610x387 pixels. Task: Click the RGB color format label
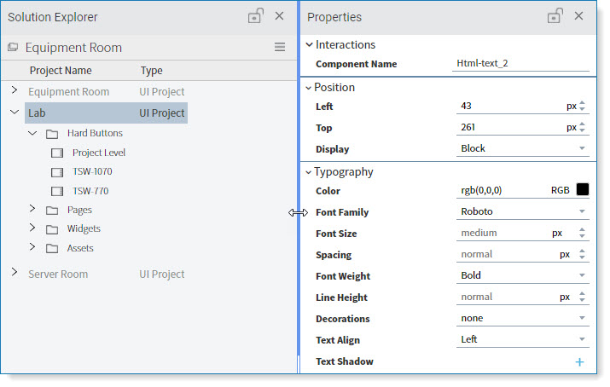point(561,190)
